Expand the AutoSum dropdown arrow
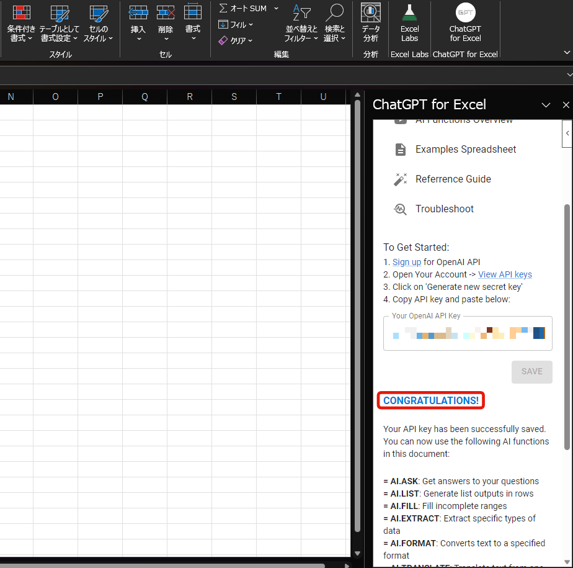Screen dimensions: 573x568 click(277, 8)
